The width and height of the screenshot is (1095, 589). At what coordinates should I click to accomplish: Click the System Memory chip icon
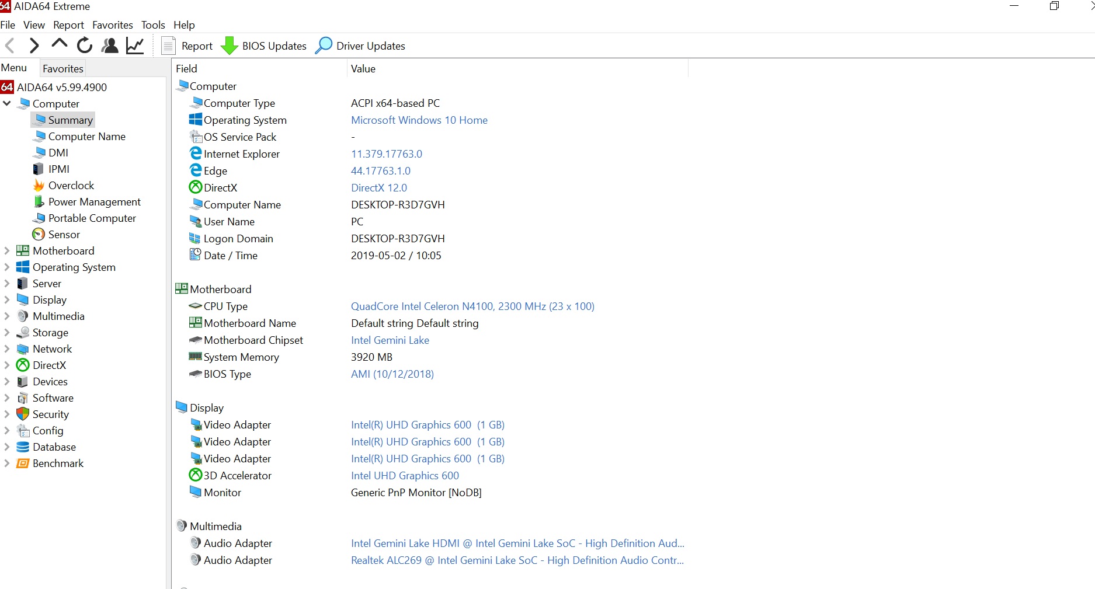click(196, 356)
